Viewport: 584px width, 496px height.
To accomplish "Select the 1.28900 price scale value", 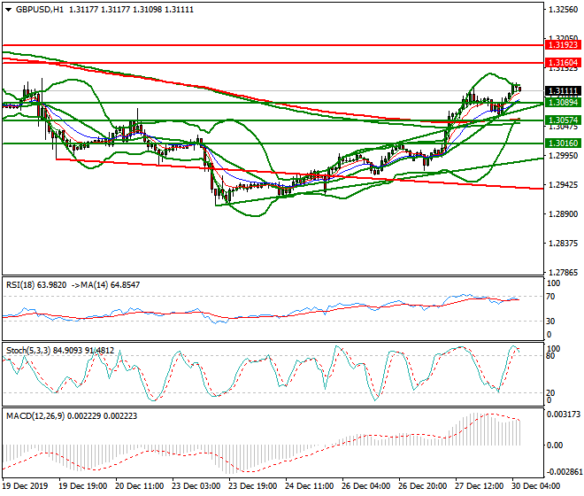I will point(563,214).
